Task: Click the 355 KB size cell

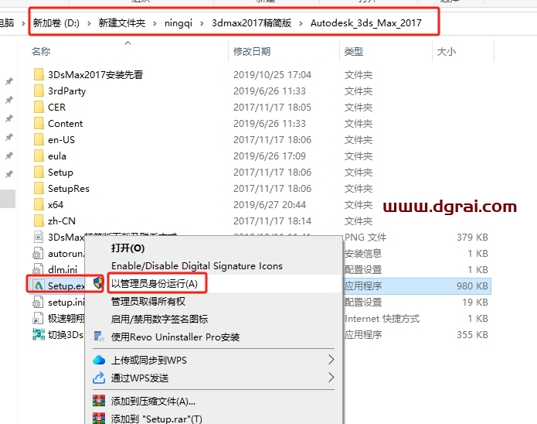Action: [472, 334]
